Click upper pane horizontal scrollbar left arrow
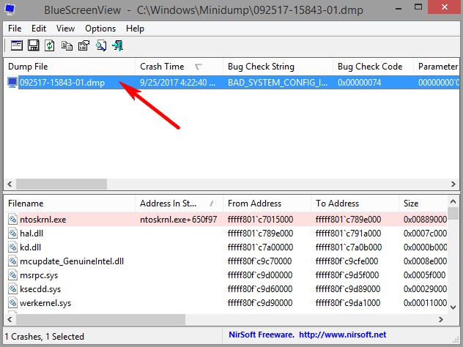 10,184
